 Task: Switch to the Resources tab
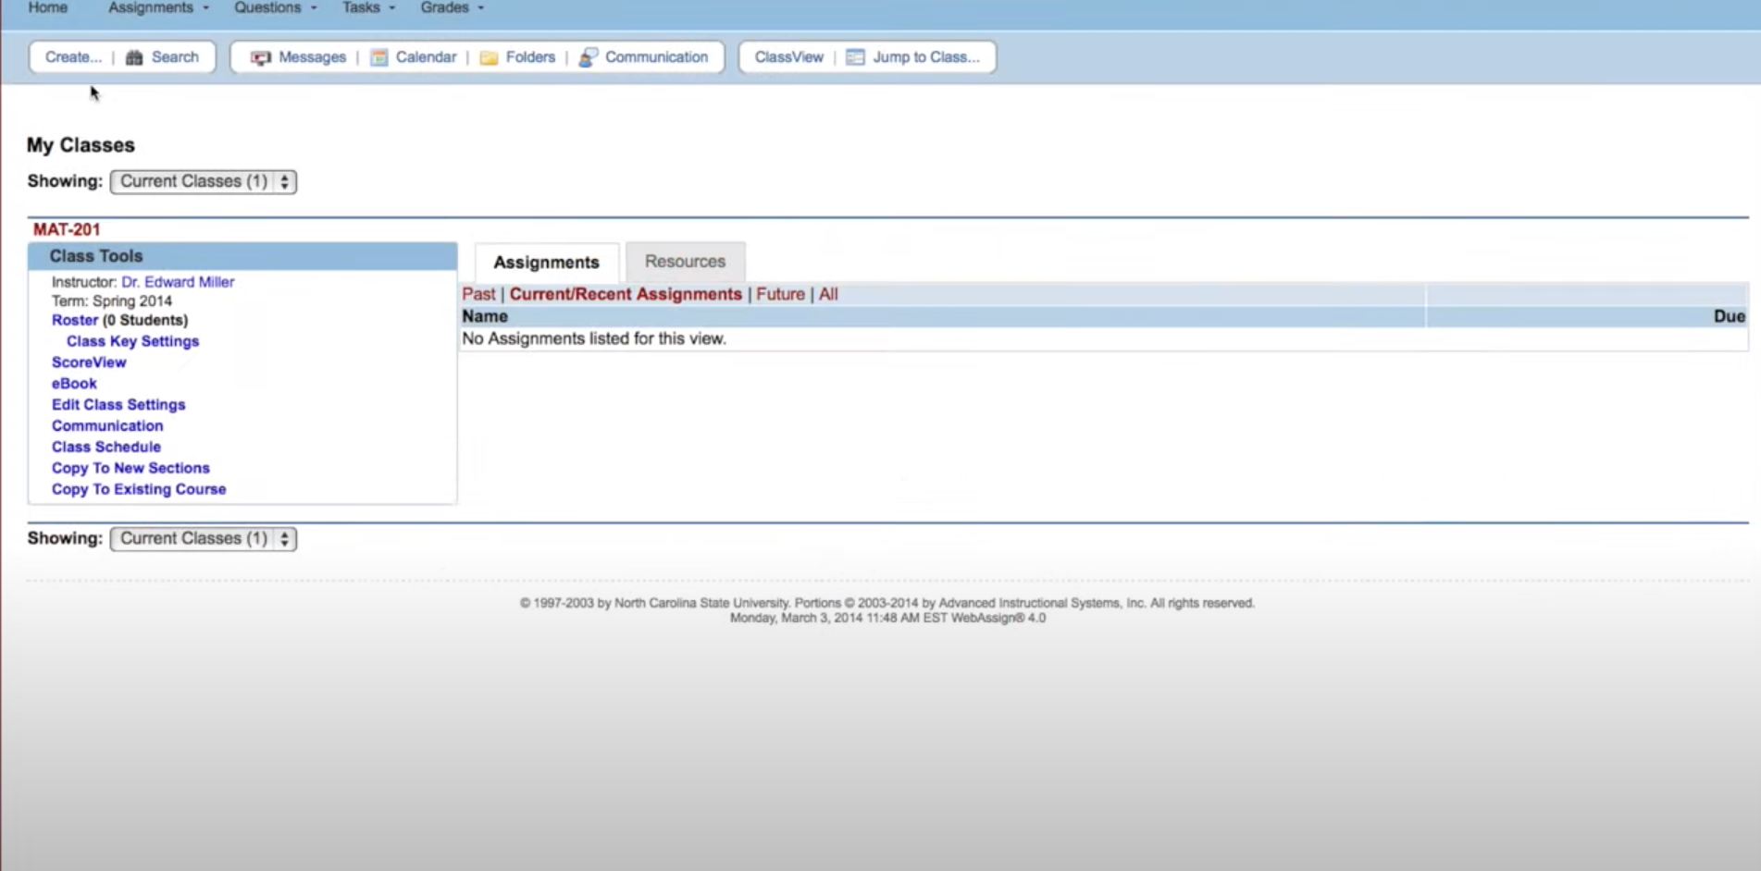(x=685, y=261)
